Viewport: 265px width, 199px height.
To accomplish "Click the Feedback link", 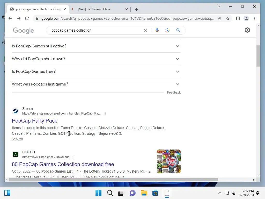I will pyautogui.click(x=174, y=93).
